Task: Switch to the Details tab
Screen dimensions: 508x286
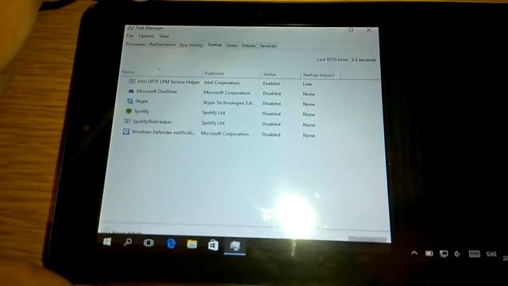Action: tap(248, 46)
